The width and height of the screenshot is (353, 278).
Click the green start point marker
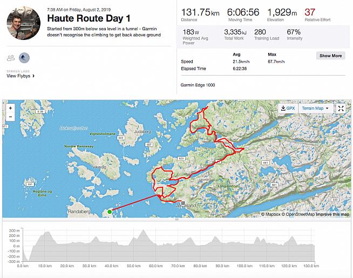coord(110,212)
